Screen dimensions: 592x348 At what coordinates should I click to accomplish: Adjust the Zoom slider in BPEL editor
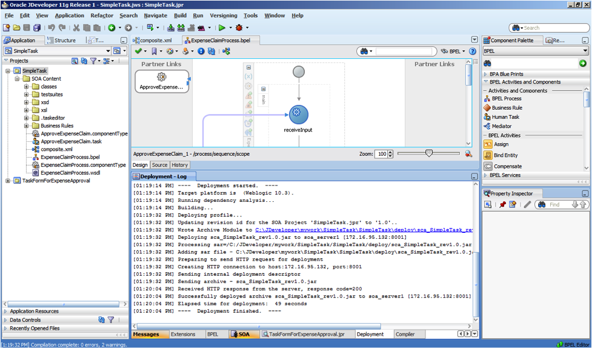[x=429, y=154]
